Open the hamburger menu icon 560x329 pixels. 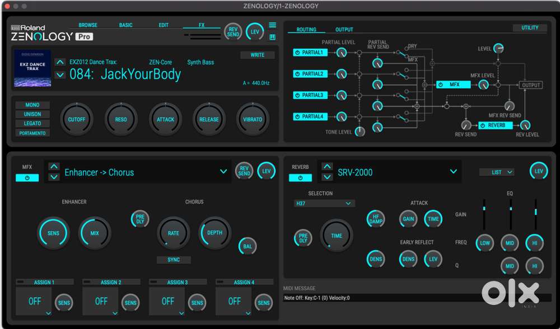coord(272,25)
